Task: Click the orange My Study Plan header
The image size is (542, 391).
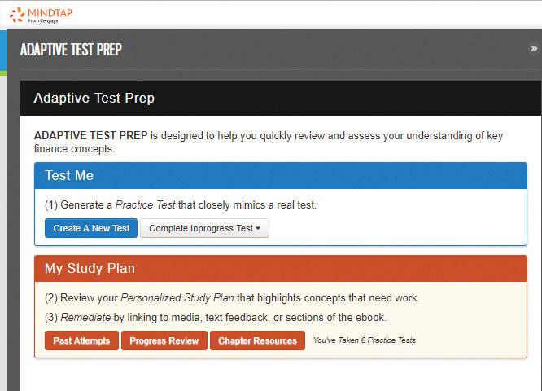Action: click(281, 269)
